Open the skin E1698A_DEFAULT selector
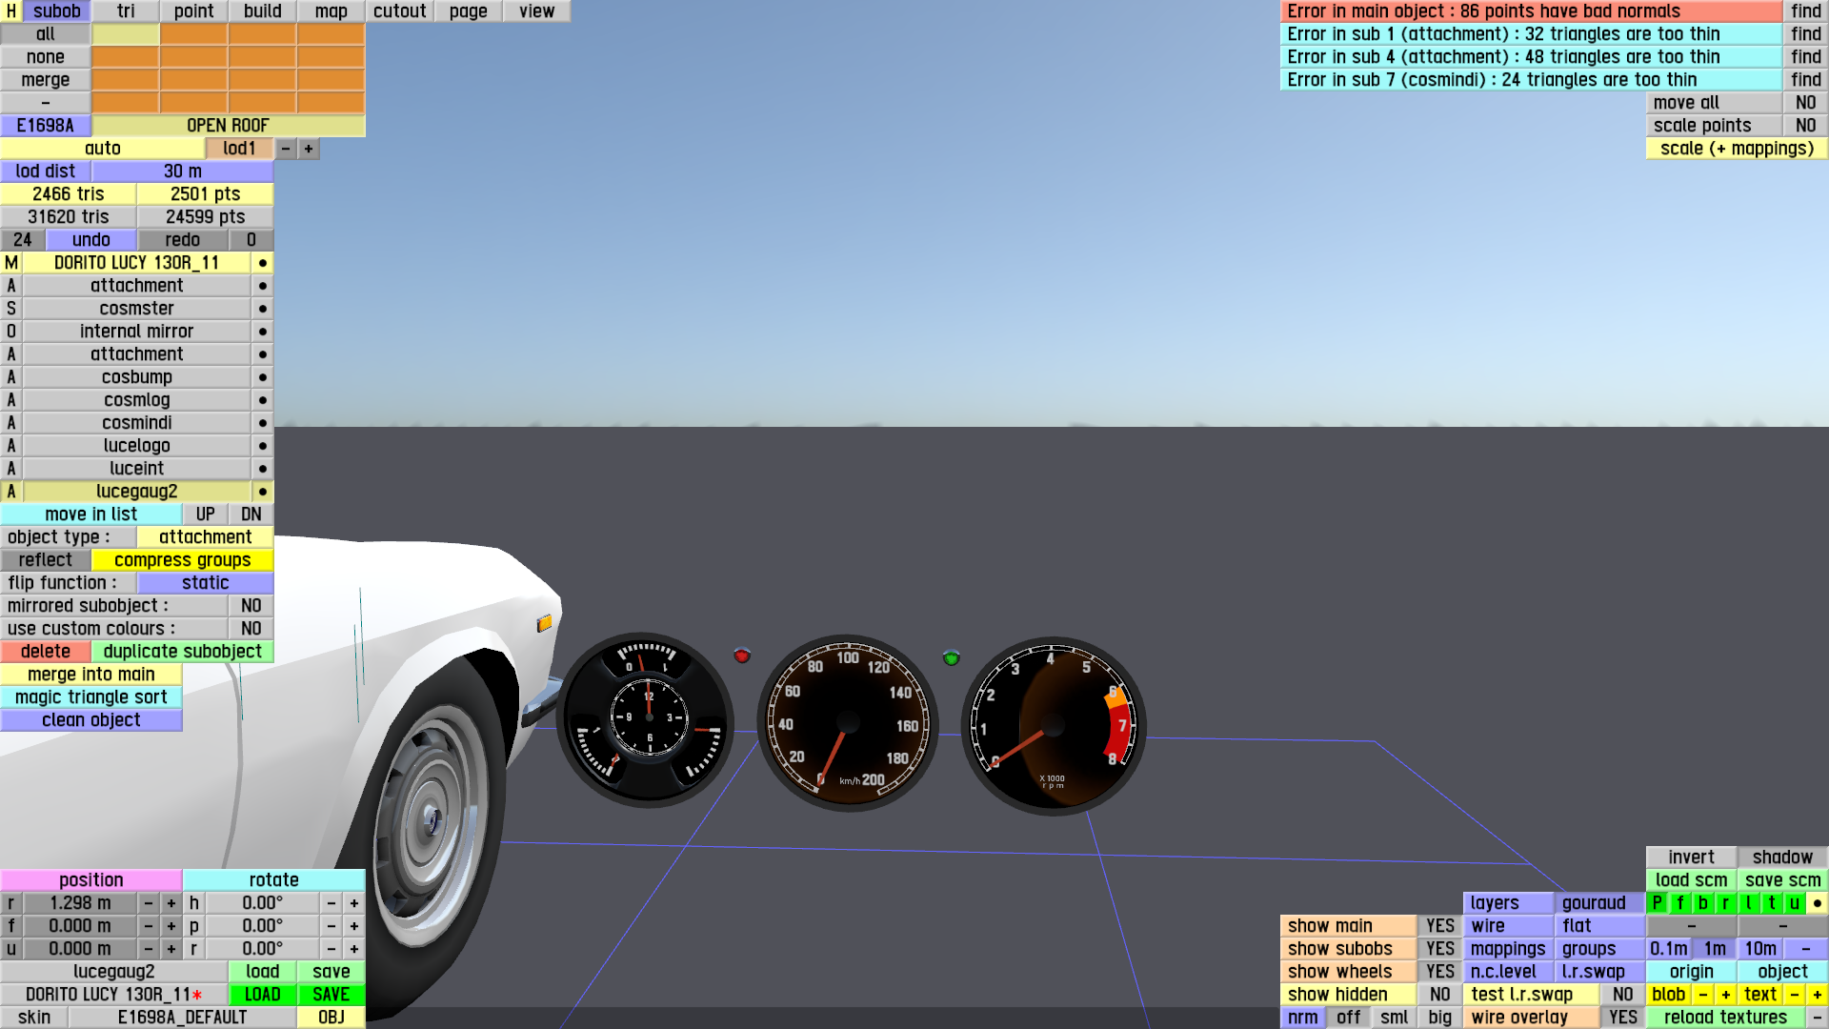Screen dimensions: 1829x1029 (182, 1018)
